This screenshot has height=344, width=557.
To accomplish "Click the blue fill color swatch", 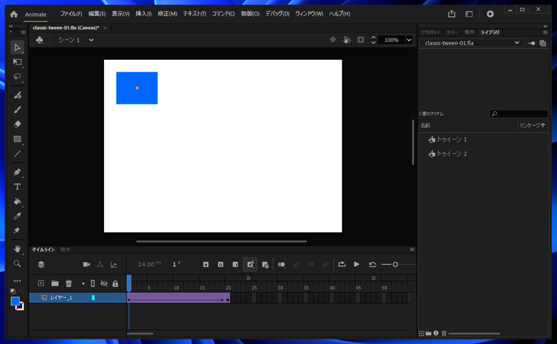I will (x=15, y=302).
